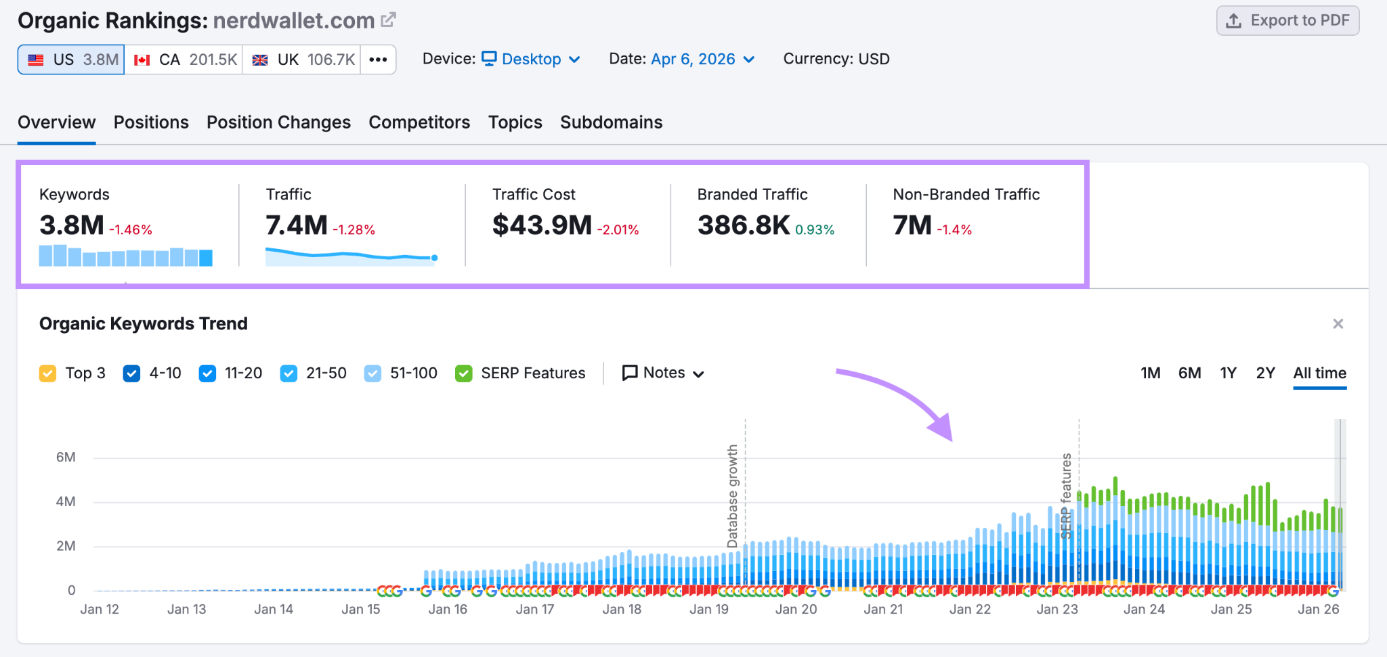This screenshot has width=1387, height=657.
Task: Open the UK database results
Action: 301,59
